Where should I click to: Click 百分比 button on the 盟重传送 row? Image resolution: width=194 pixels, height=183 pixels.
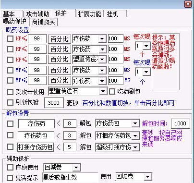pyautogui.click(x=60, y=60)
